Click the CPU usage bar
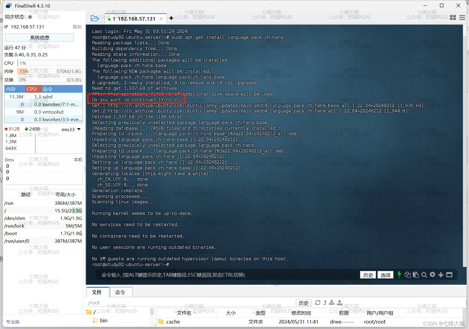 [50, 63]
